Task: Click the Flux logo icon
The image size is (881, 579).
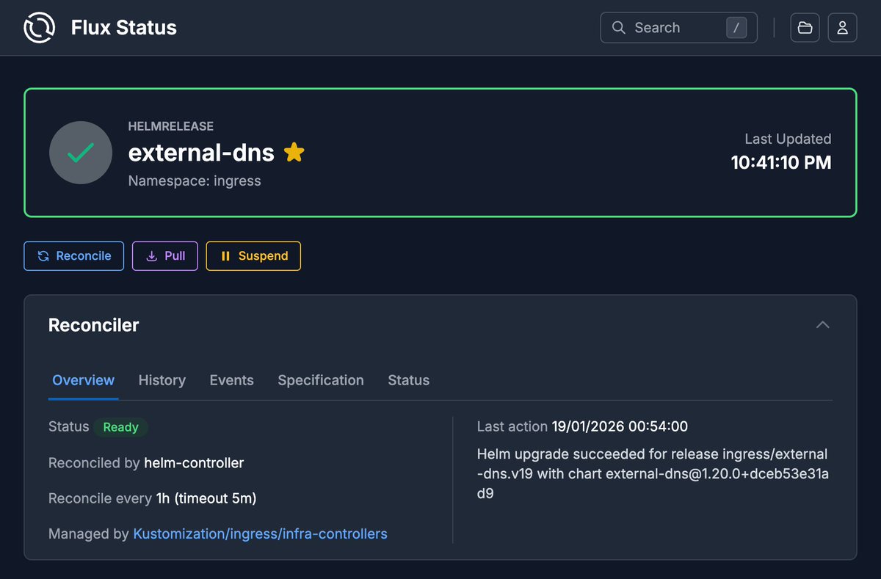Action: tap(39, 28)
